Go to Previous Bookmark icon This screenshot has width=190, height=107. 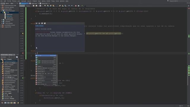(60, 6)
